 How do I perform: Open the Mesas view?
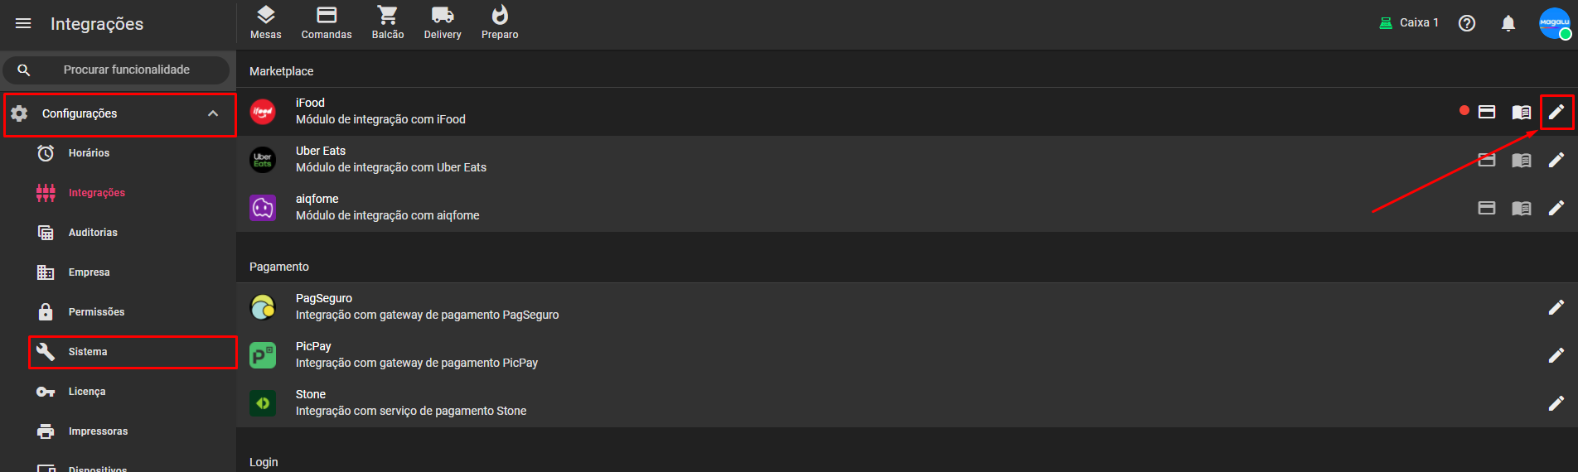coord(265,22)
